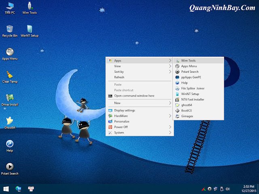Select WinNT Setup desktop shortcut
The height and width of the screenshot is (194, 259).
[30, 31]
